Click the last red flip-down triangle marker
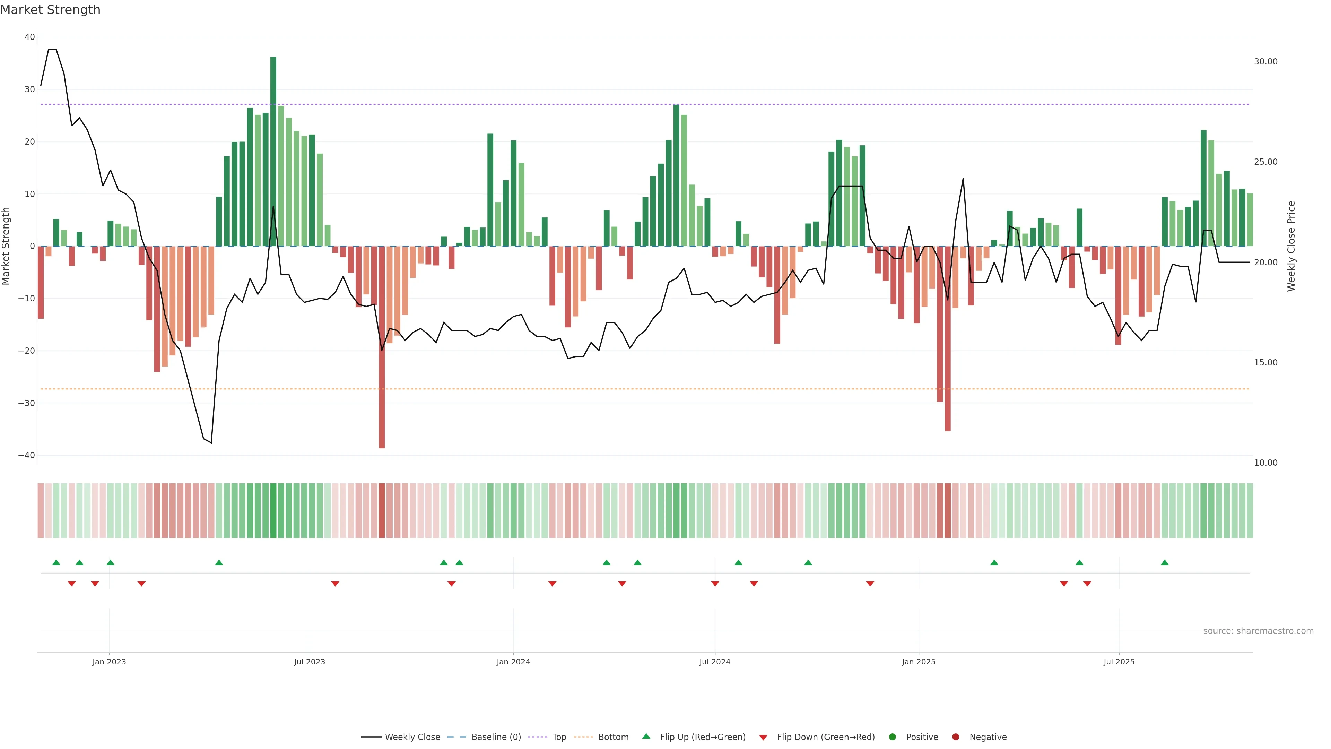Image resolution: width=1331 pixels, height=749 pixels. coord(1087,584)
